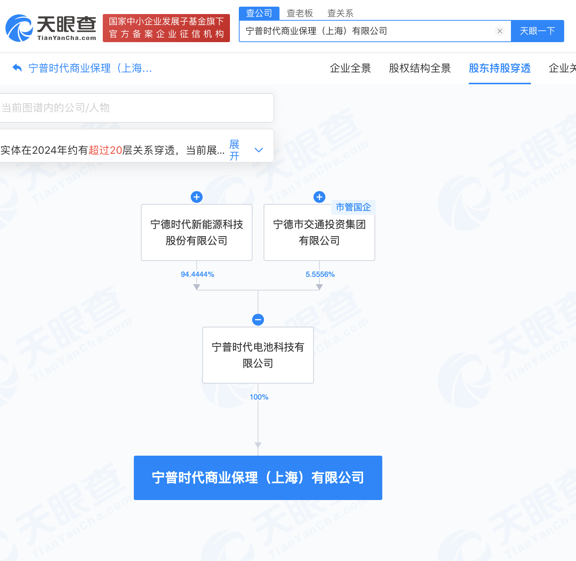Click the red official credit agency banner
Viewport: 576px width, 561px height.
pos(166,28)
